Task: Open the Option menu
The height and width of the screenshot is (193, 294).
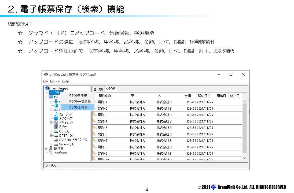Action: pos(55,81)
